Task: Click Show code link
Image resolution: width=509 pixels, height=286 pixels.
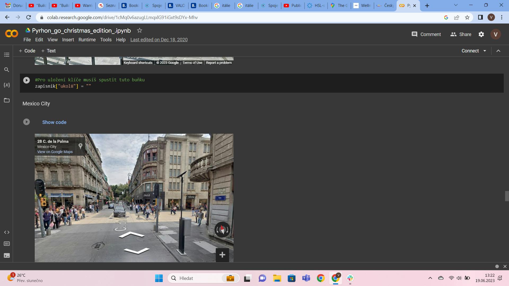Action: tap(54, 122)
